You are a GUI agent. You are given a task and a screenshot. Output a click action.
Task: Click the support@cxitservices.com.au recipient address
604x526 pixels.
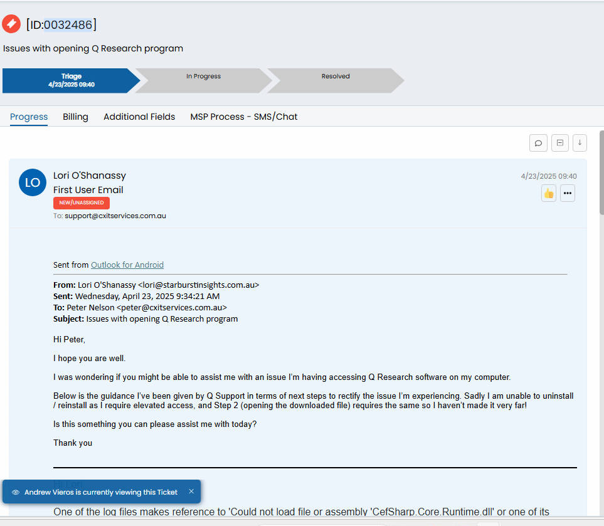click(115, 216)
